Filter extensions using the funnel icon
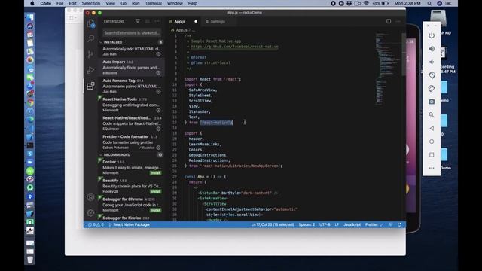Viewport: 482px width, 271px height. pyautogui.click(x=137, y=21)
